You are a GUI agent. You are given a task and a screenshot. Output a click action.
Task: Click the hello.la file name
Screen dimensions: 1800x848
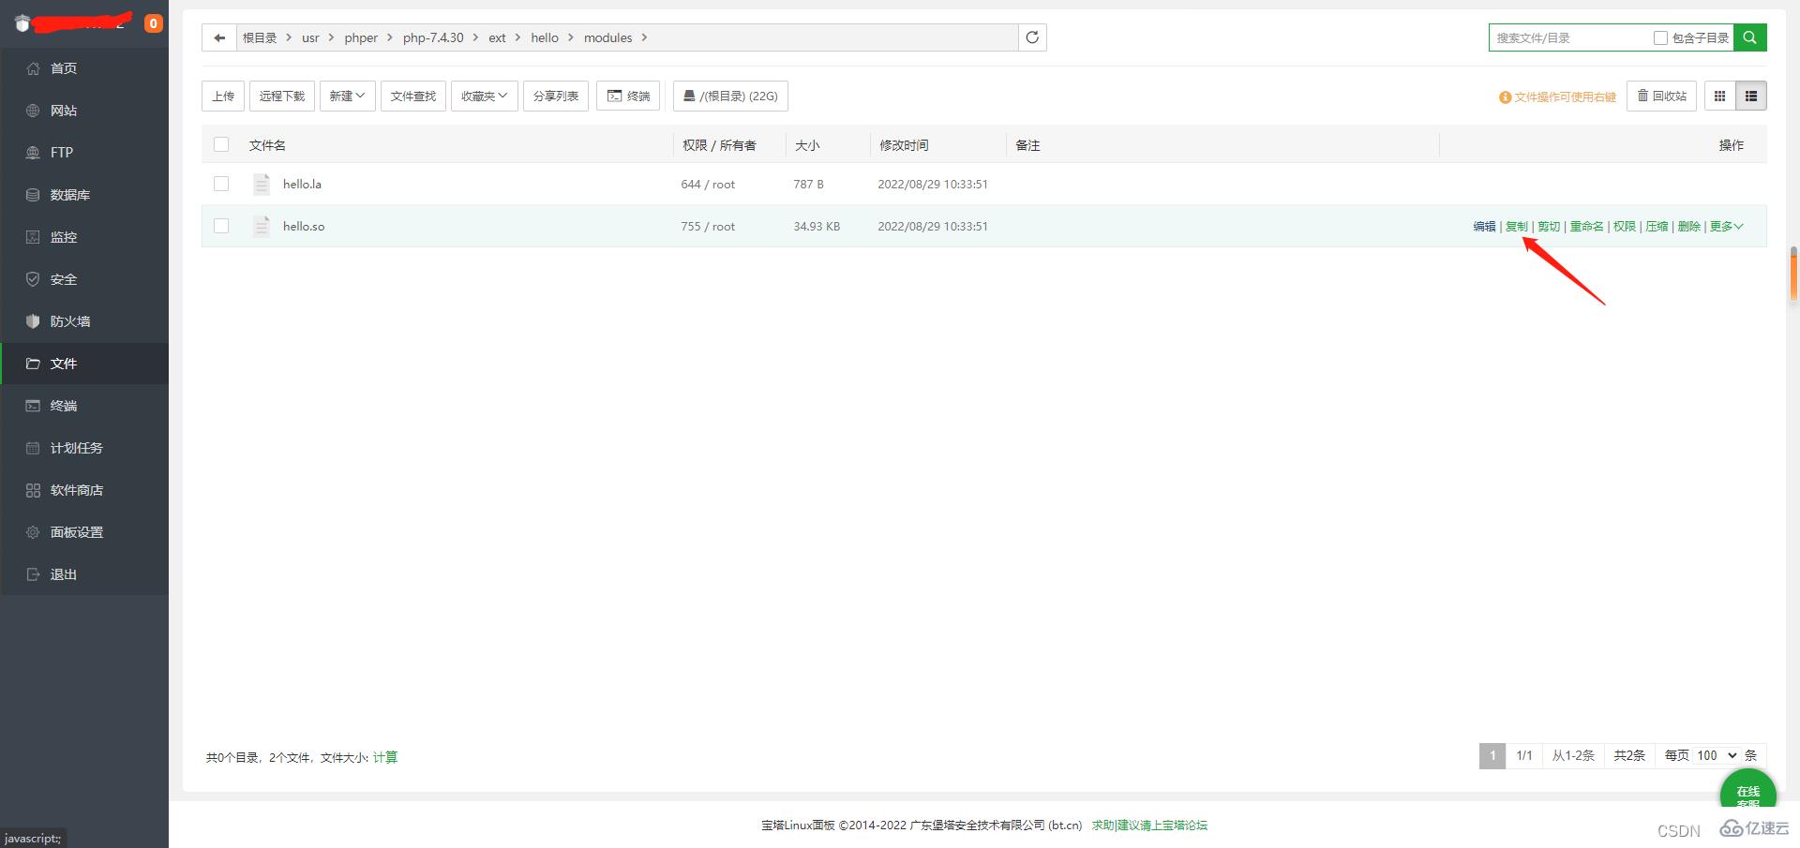point(302,184)
